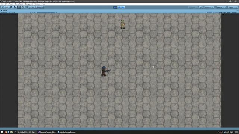239x134 pixels.
Task: Select the combined Transform tool
Action: (x=23, y=7)
